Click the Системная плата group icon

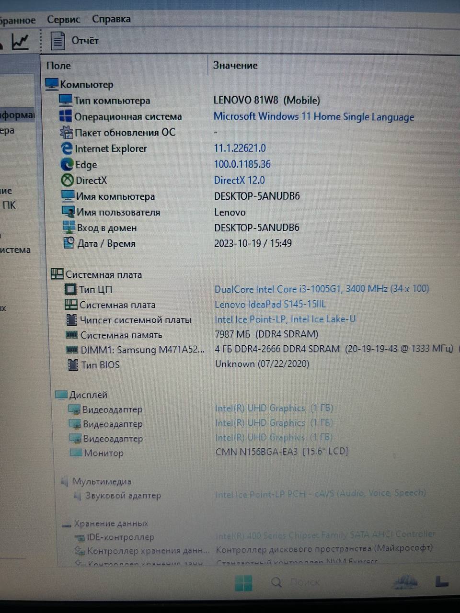point(57,274)
